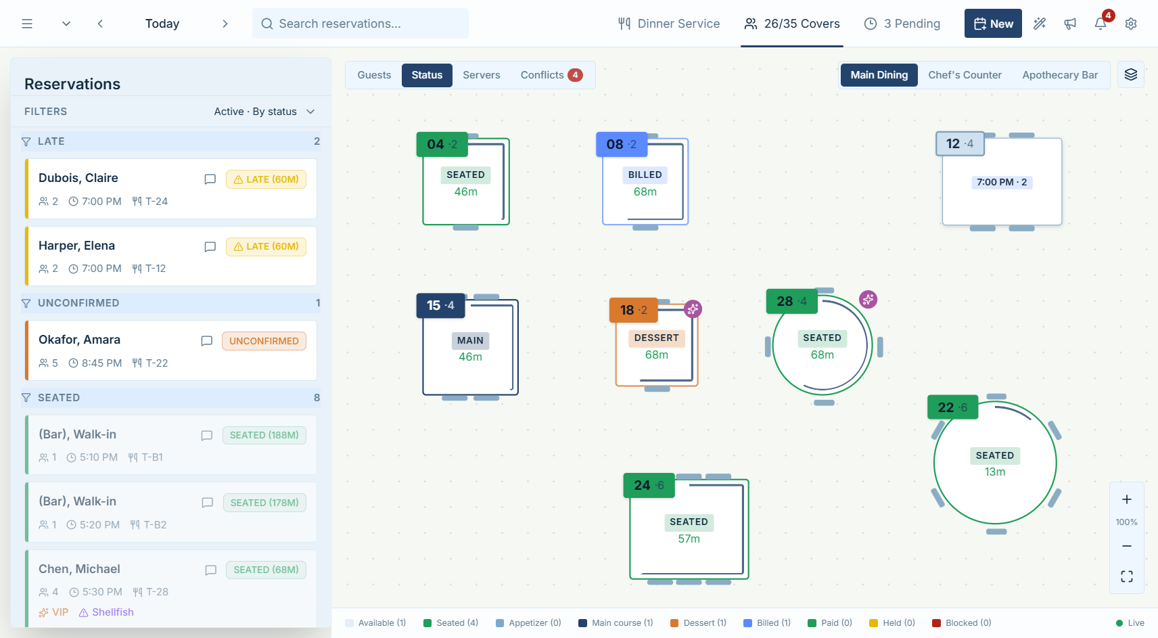1158x638 pixels.
Task: Open notifications bell
Action: [x=1101, y=24]
